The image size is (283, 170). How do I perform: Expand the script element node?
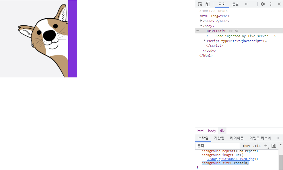204,41
